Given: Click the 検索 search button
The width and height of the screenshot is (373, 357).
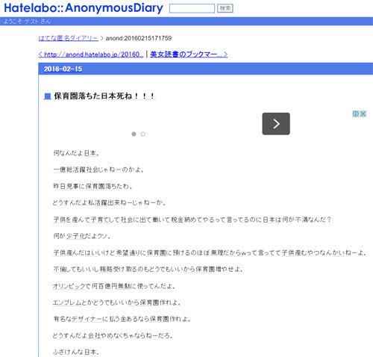Looking at the screenshot, I should coord(225,8).
